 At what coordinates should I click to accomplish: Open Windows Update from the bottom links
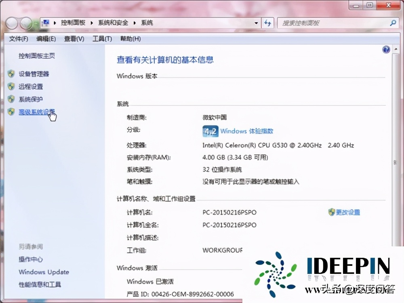click(x=43, y=272)
